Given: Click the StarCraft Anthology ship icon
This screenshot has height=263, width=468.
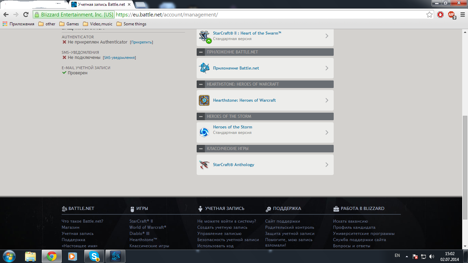Looking at the screenshot, I should tap(204, 165).
